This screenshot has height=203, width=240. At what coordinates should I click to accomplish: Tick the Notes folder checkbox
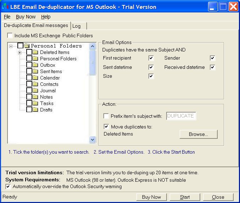click(x=29, y=97)
